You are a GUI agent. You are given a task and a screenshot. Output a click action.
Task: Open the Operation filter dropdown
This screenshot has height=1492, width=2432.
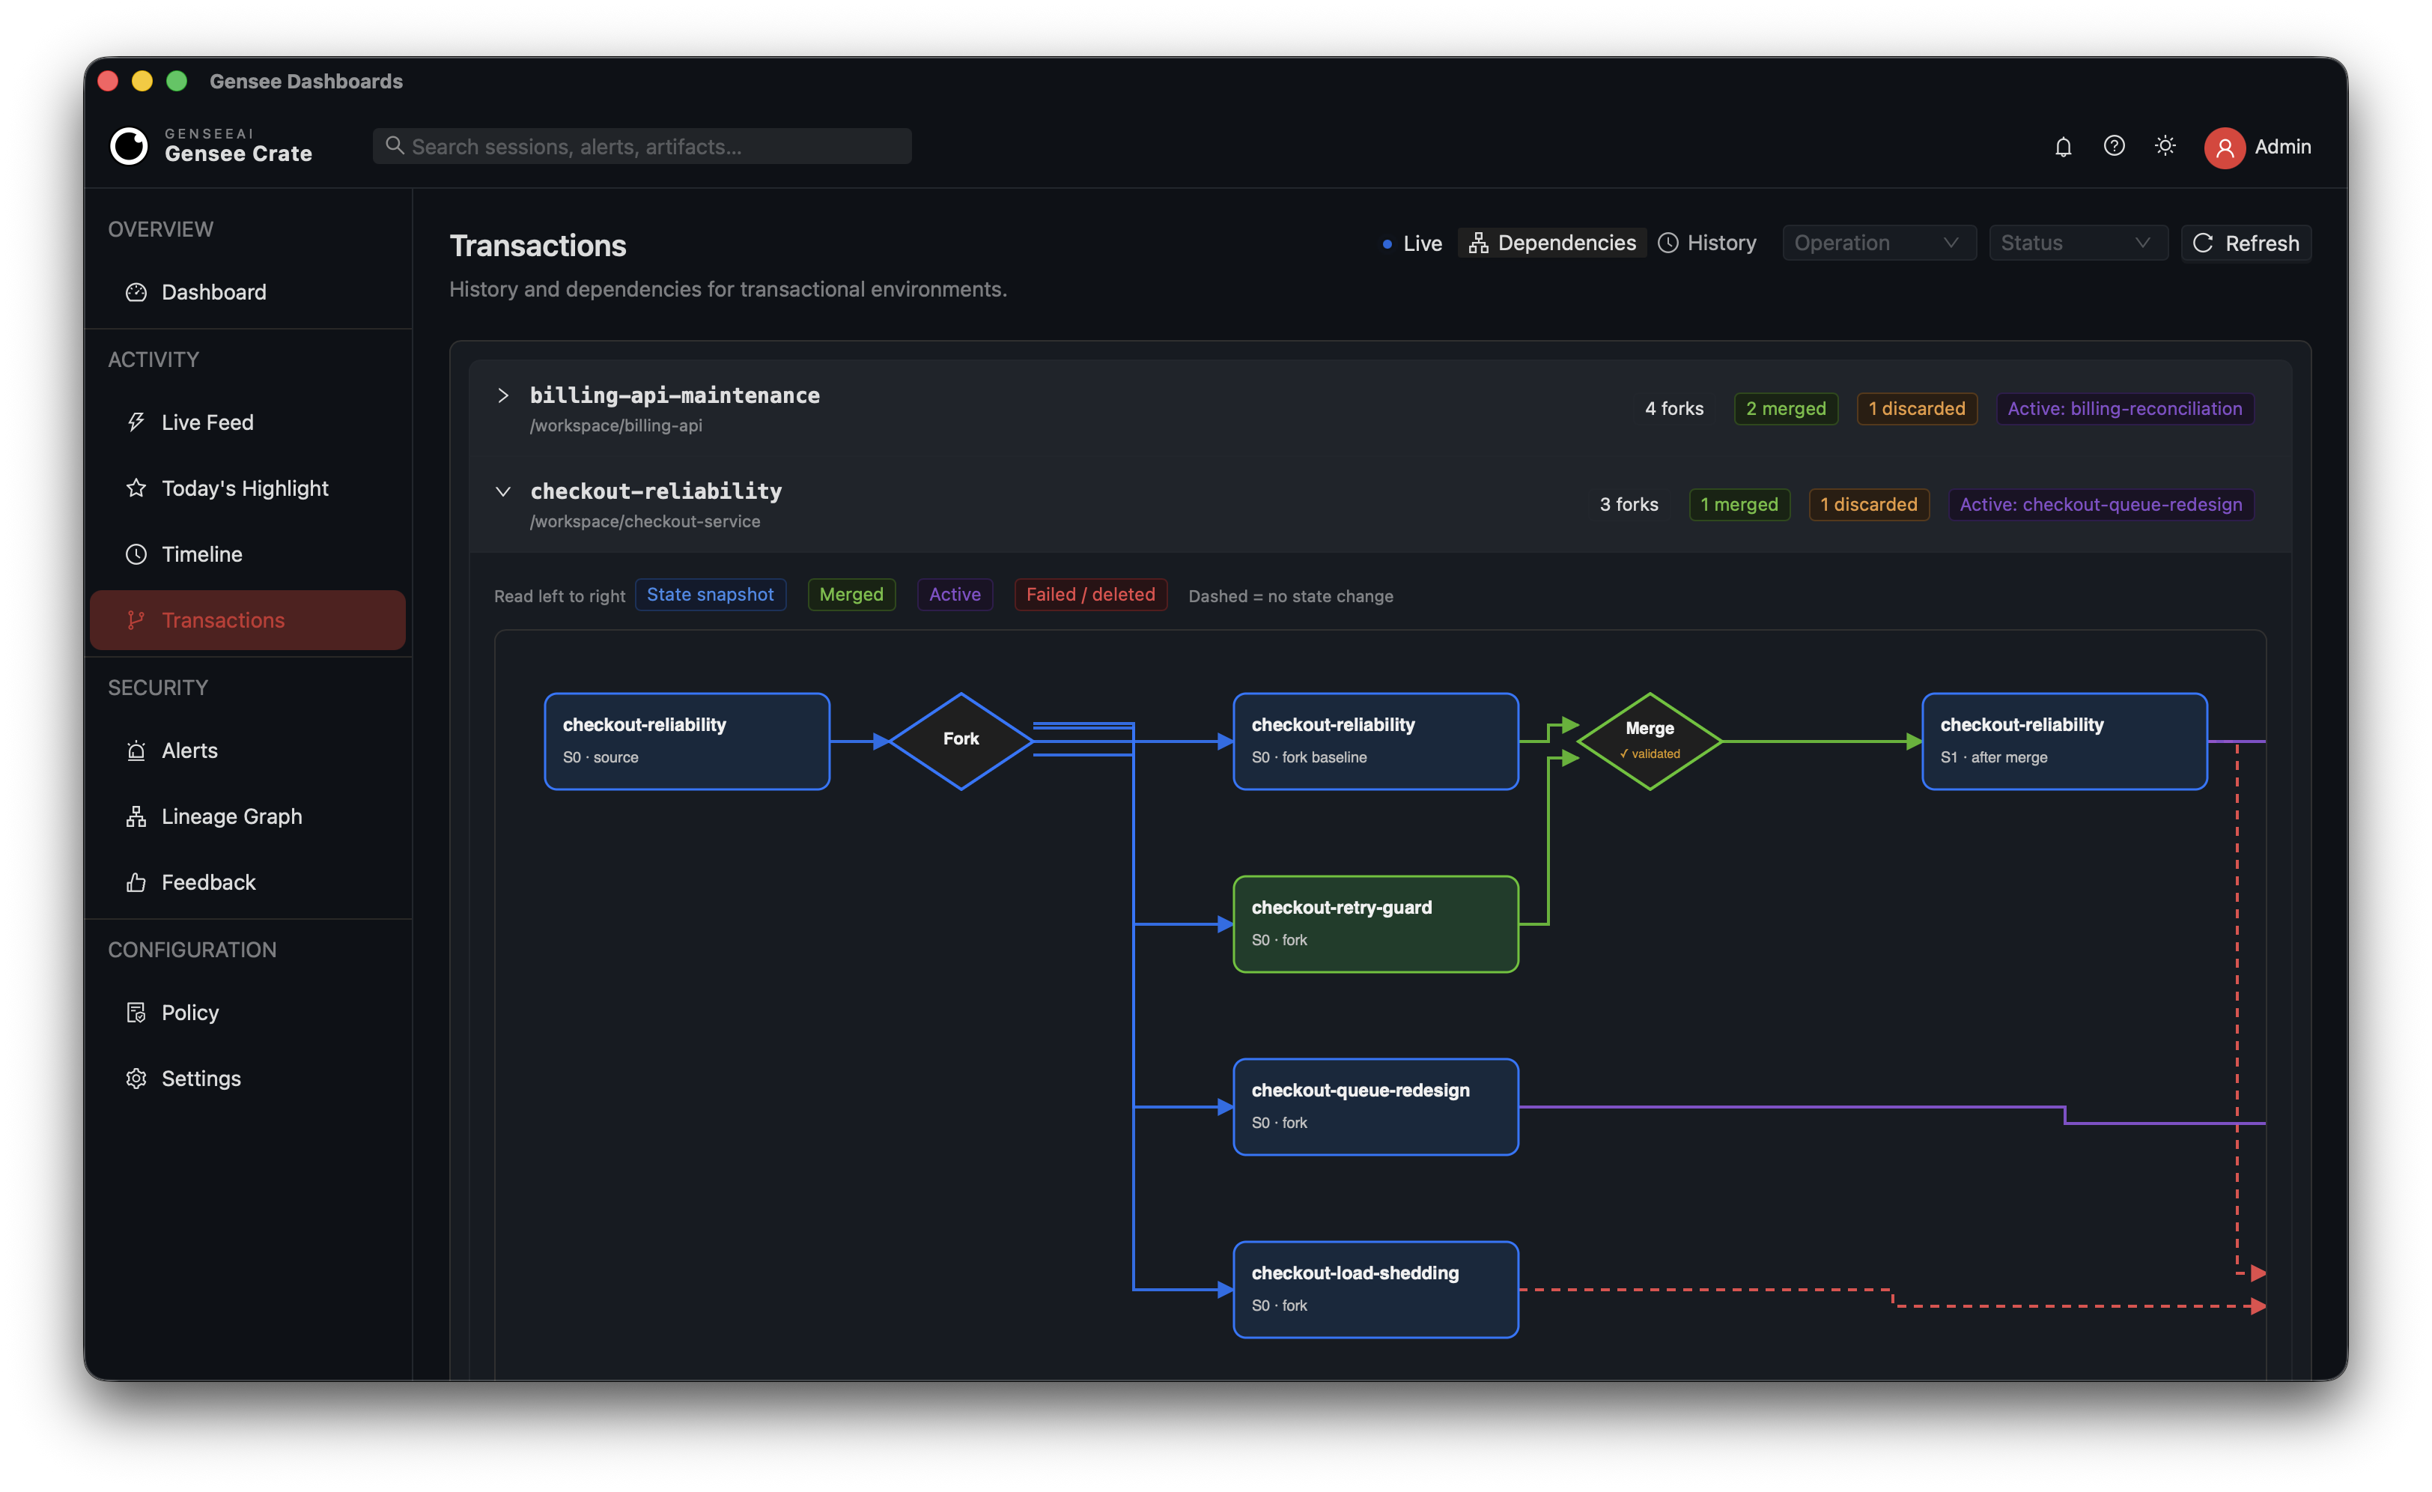tap(1878, 243)
